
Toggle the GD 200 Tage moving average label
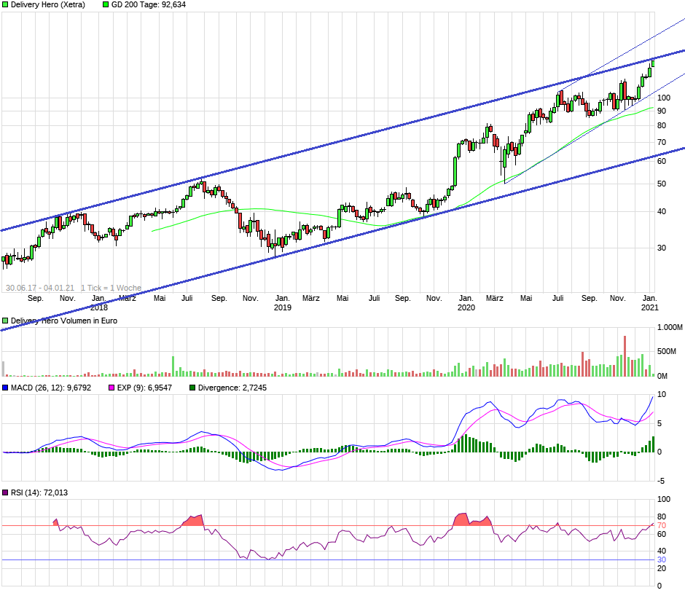146,5
